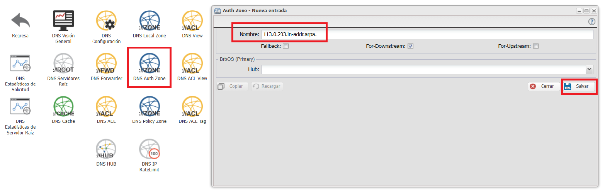Open the DNS Cache icon
Image resolution: width=605 pixels, height=191 pixels.
click(x=63, y=106)
